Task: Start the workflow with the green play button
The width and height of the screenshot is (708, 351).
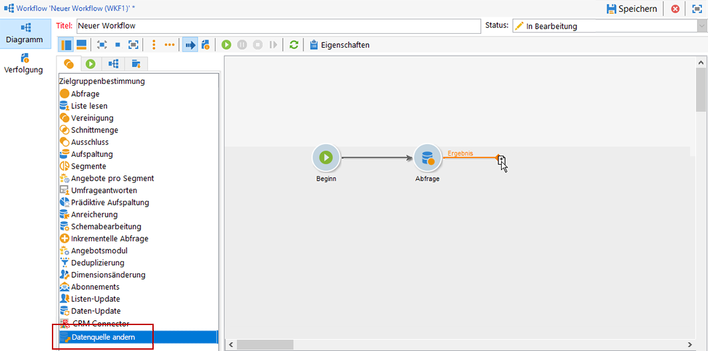Action: 227,45
